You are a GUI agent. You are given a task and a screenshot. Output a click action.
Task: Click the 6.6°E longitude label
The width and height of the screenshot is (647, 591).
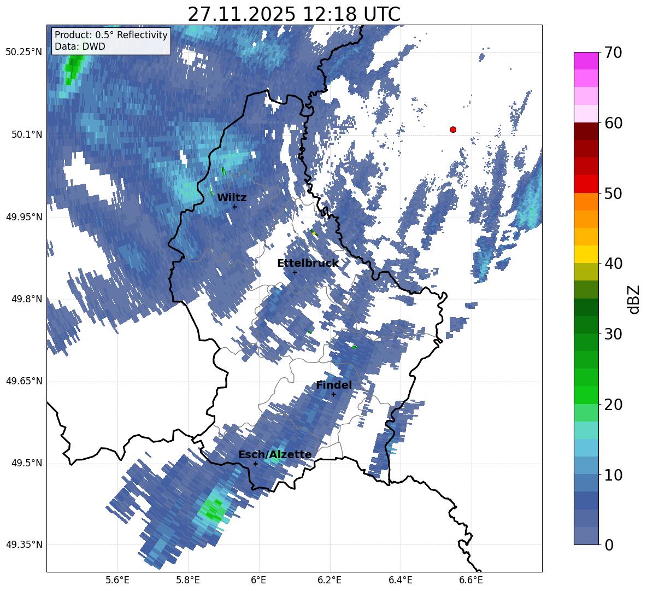(471, 580)
